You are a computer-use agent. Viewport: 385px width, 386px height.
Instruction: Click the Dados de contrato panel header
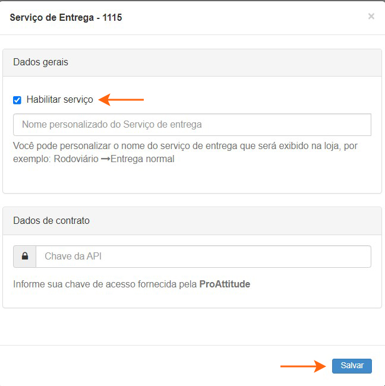click(192, 220)
